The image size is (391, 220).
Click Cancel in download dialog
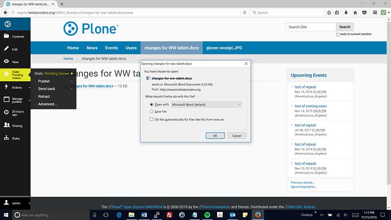click(237, 136)
